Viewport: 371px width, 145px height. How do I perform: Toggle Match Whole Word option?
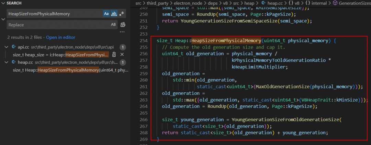pyautogui.click(x=114, y=14)
